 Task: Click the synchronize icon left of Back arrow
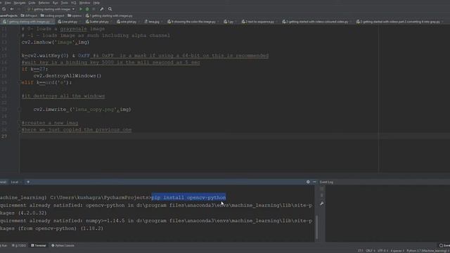coord(4,9)
